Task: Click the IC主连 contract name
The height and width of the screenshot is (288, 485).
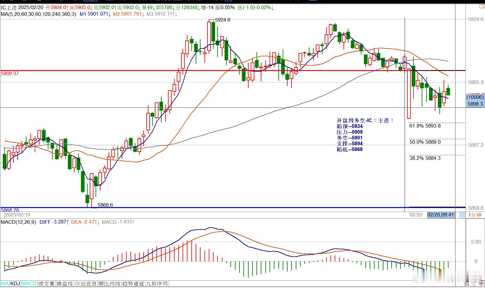Action: point(9,8)
